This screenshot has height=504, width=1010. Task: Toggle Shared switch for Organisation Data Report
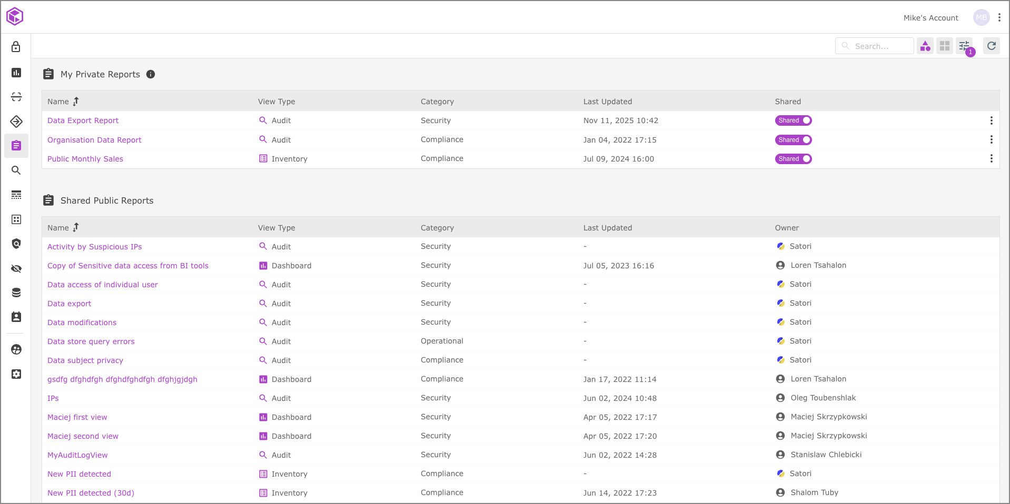pyautogui.click(x=793, y=140)
